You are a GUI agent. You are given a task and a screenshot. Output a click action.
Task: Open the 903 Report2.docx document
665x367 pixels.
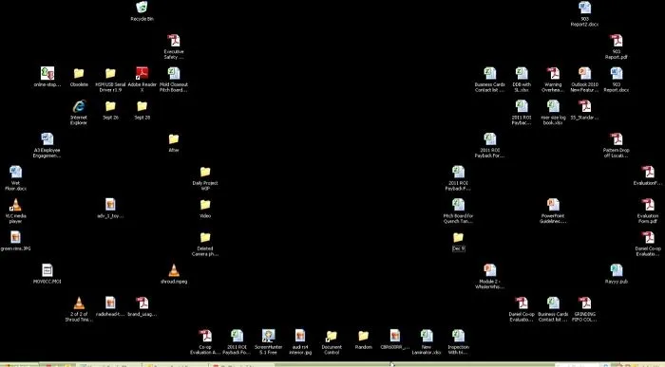coord(585,8)
